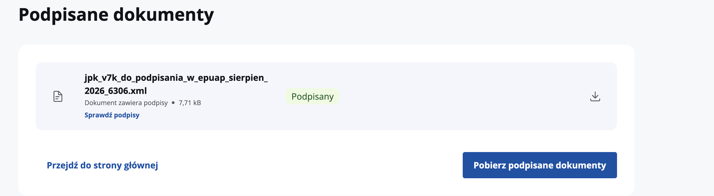Open the Sprawdź podpisy link

point(112,115)
